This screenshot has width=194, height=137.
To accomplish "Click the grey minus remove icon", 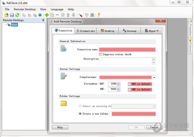I will pyautogui.click(x=57, y=15).
